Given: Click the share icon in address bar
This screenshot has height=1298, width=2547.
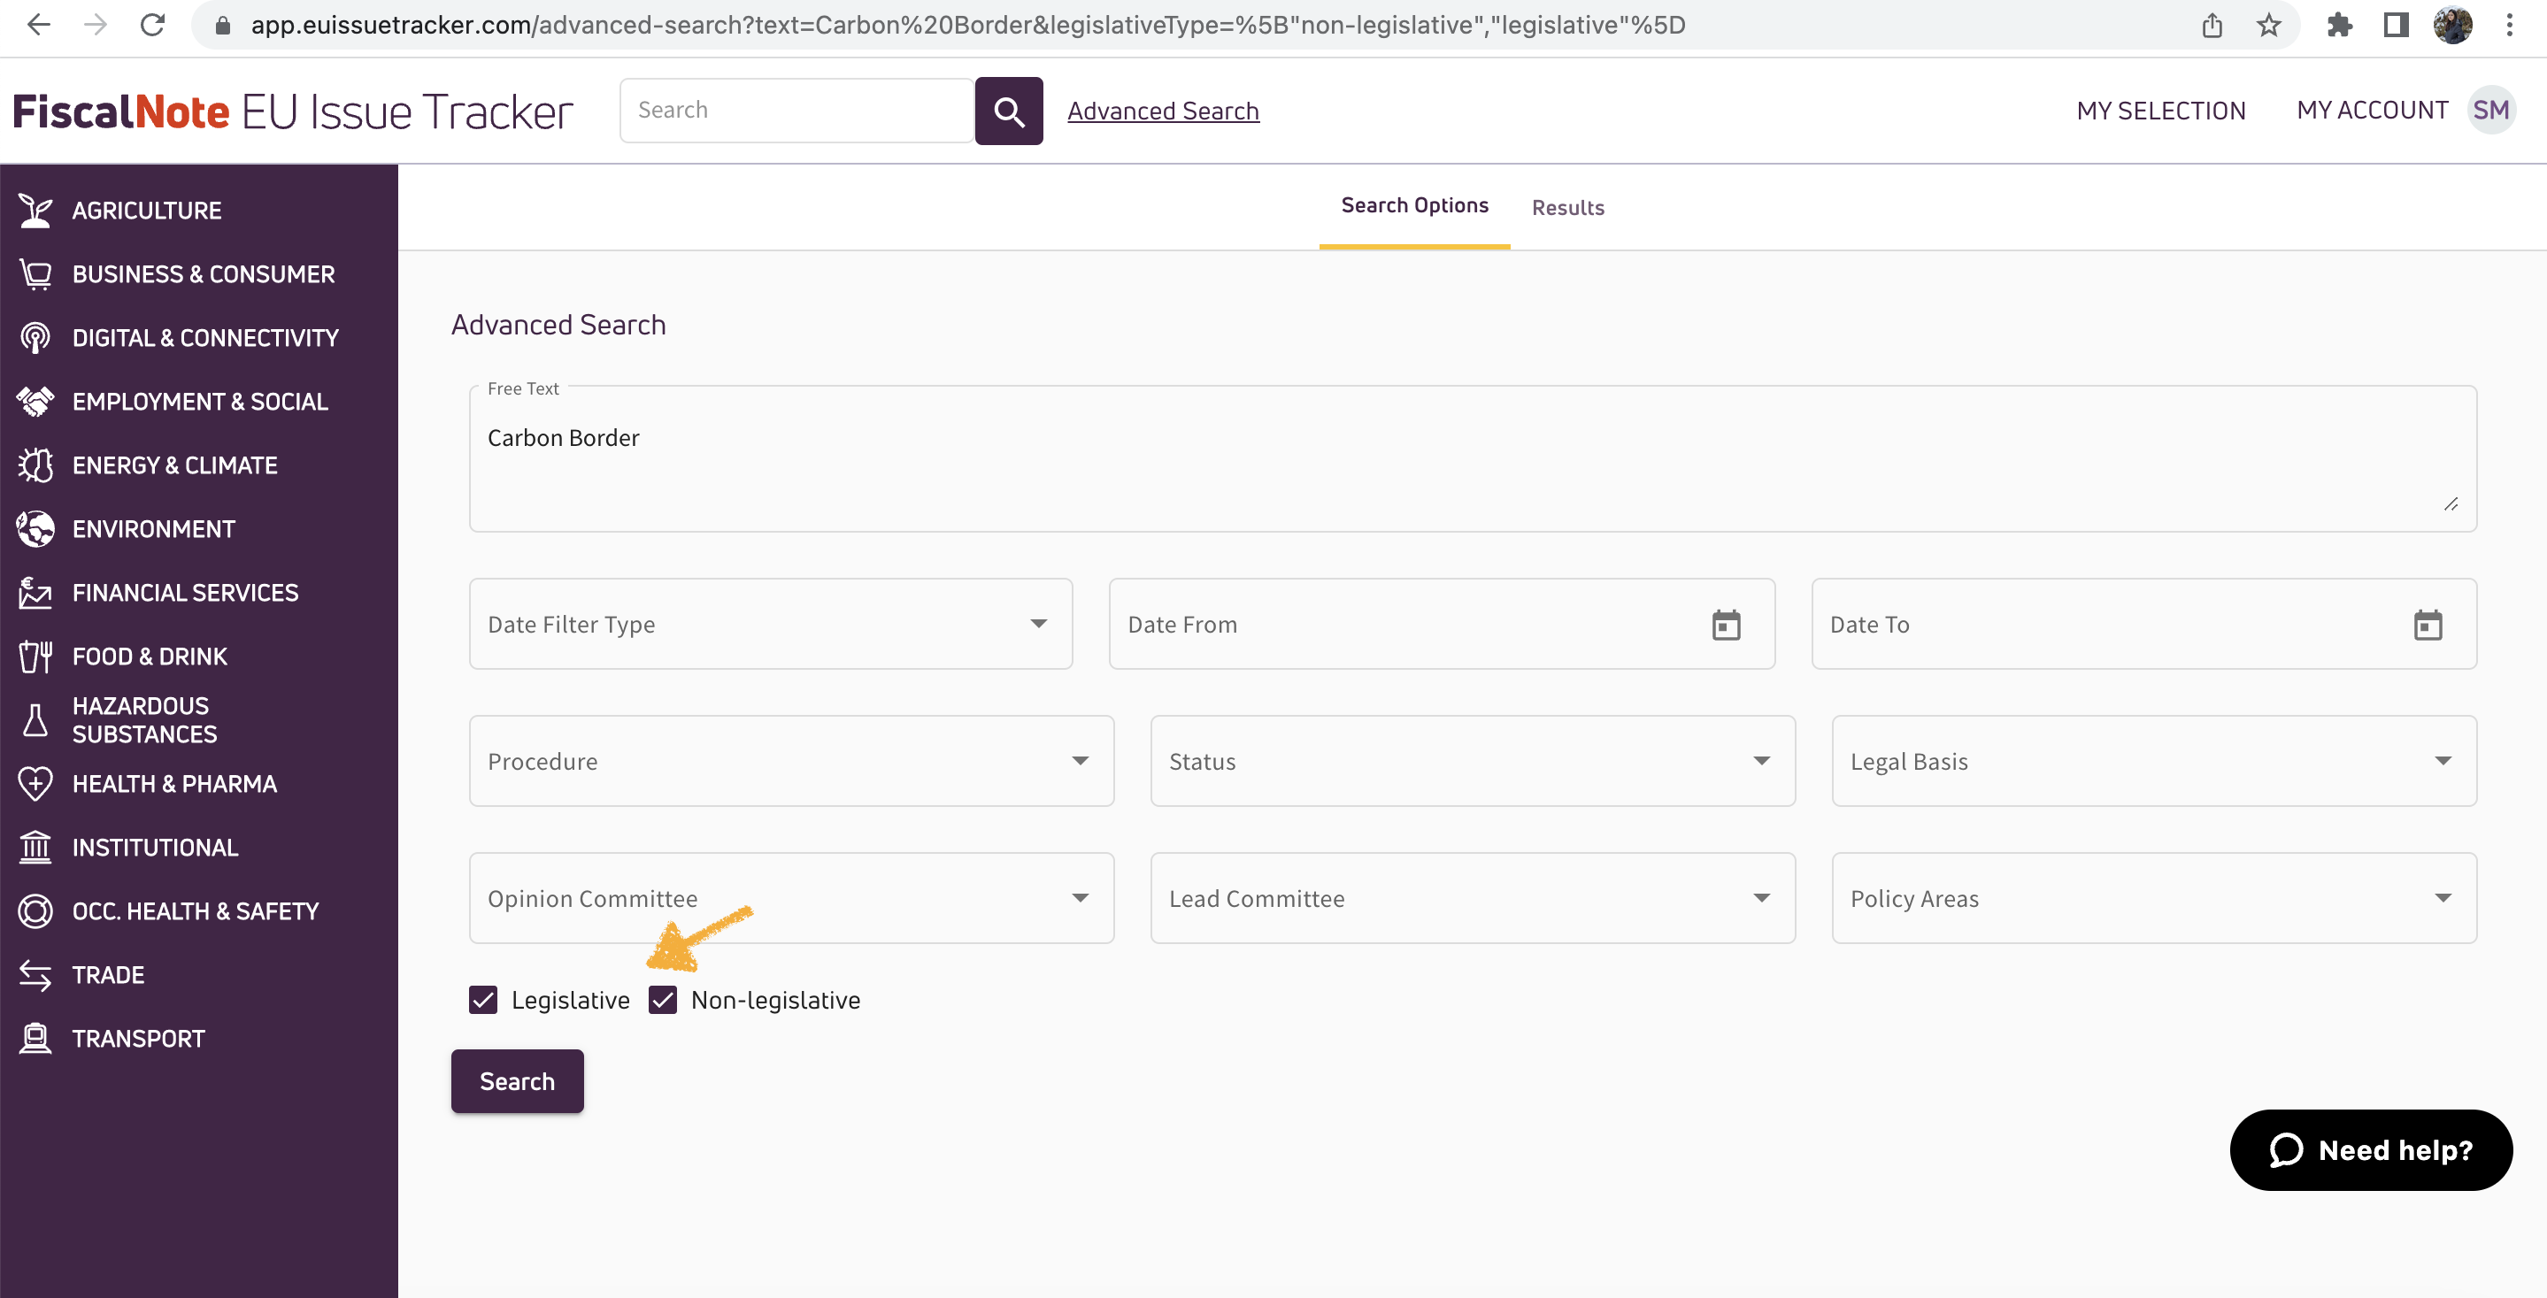Looking at the screenshot, I should click(x=2212, y=25).
